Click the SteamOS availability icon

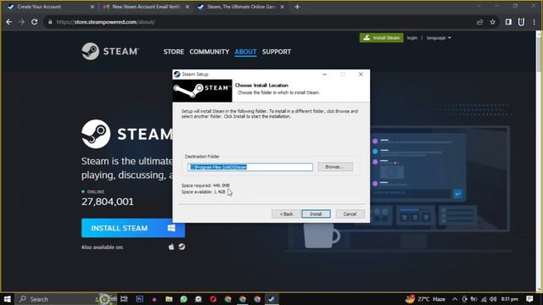click(x=182, y=247)
